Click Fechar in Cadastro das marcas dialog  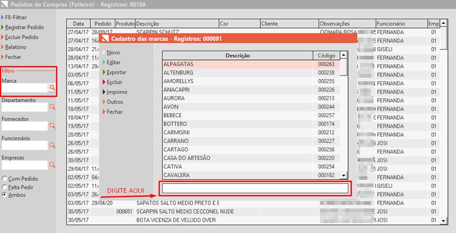(115, 112)
